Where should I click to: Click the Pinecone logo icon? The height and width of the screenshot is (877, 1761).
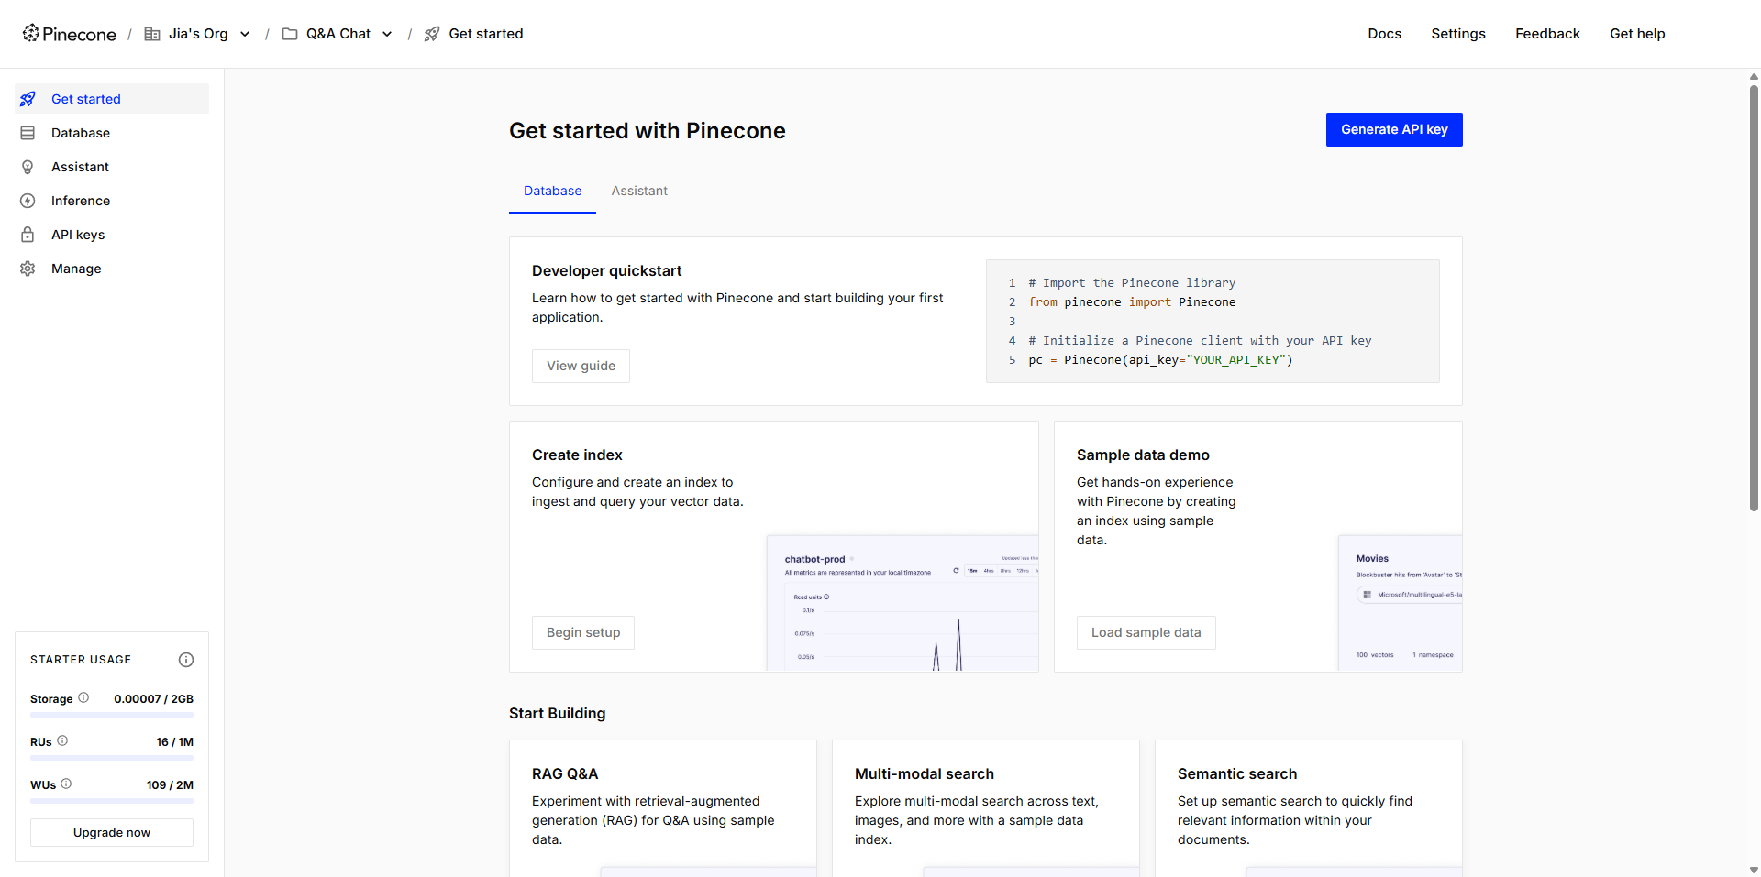coord(31,34)
